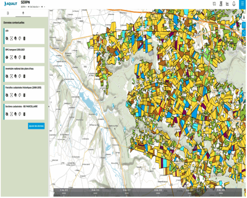Toggle visibility of the UDI layer

(7, 38)
